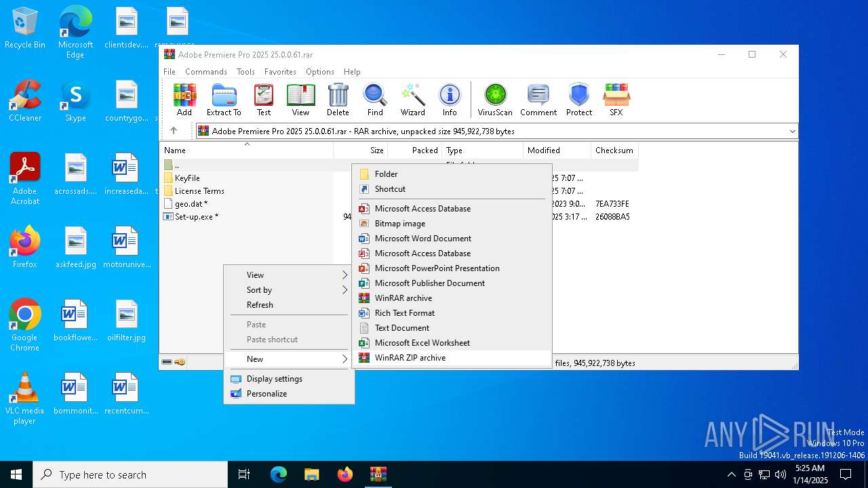
Task: Create new Microsoft PowerPoint Presentation
Action: click(x=452, y=268)
